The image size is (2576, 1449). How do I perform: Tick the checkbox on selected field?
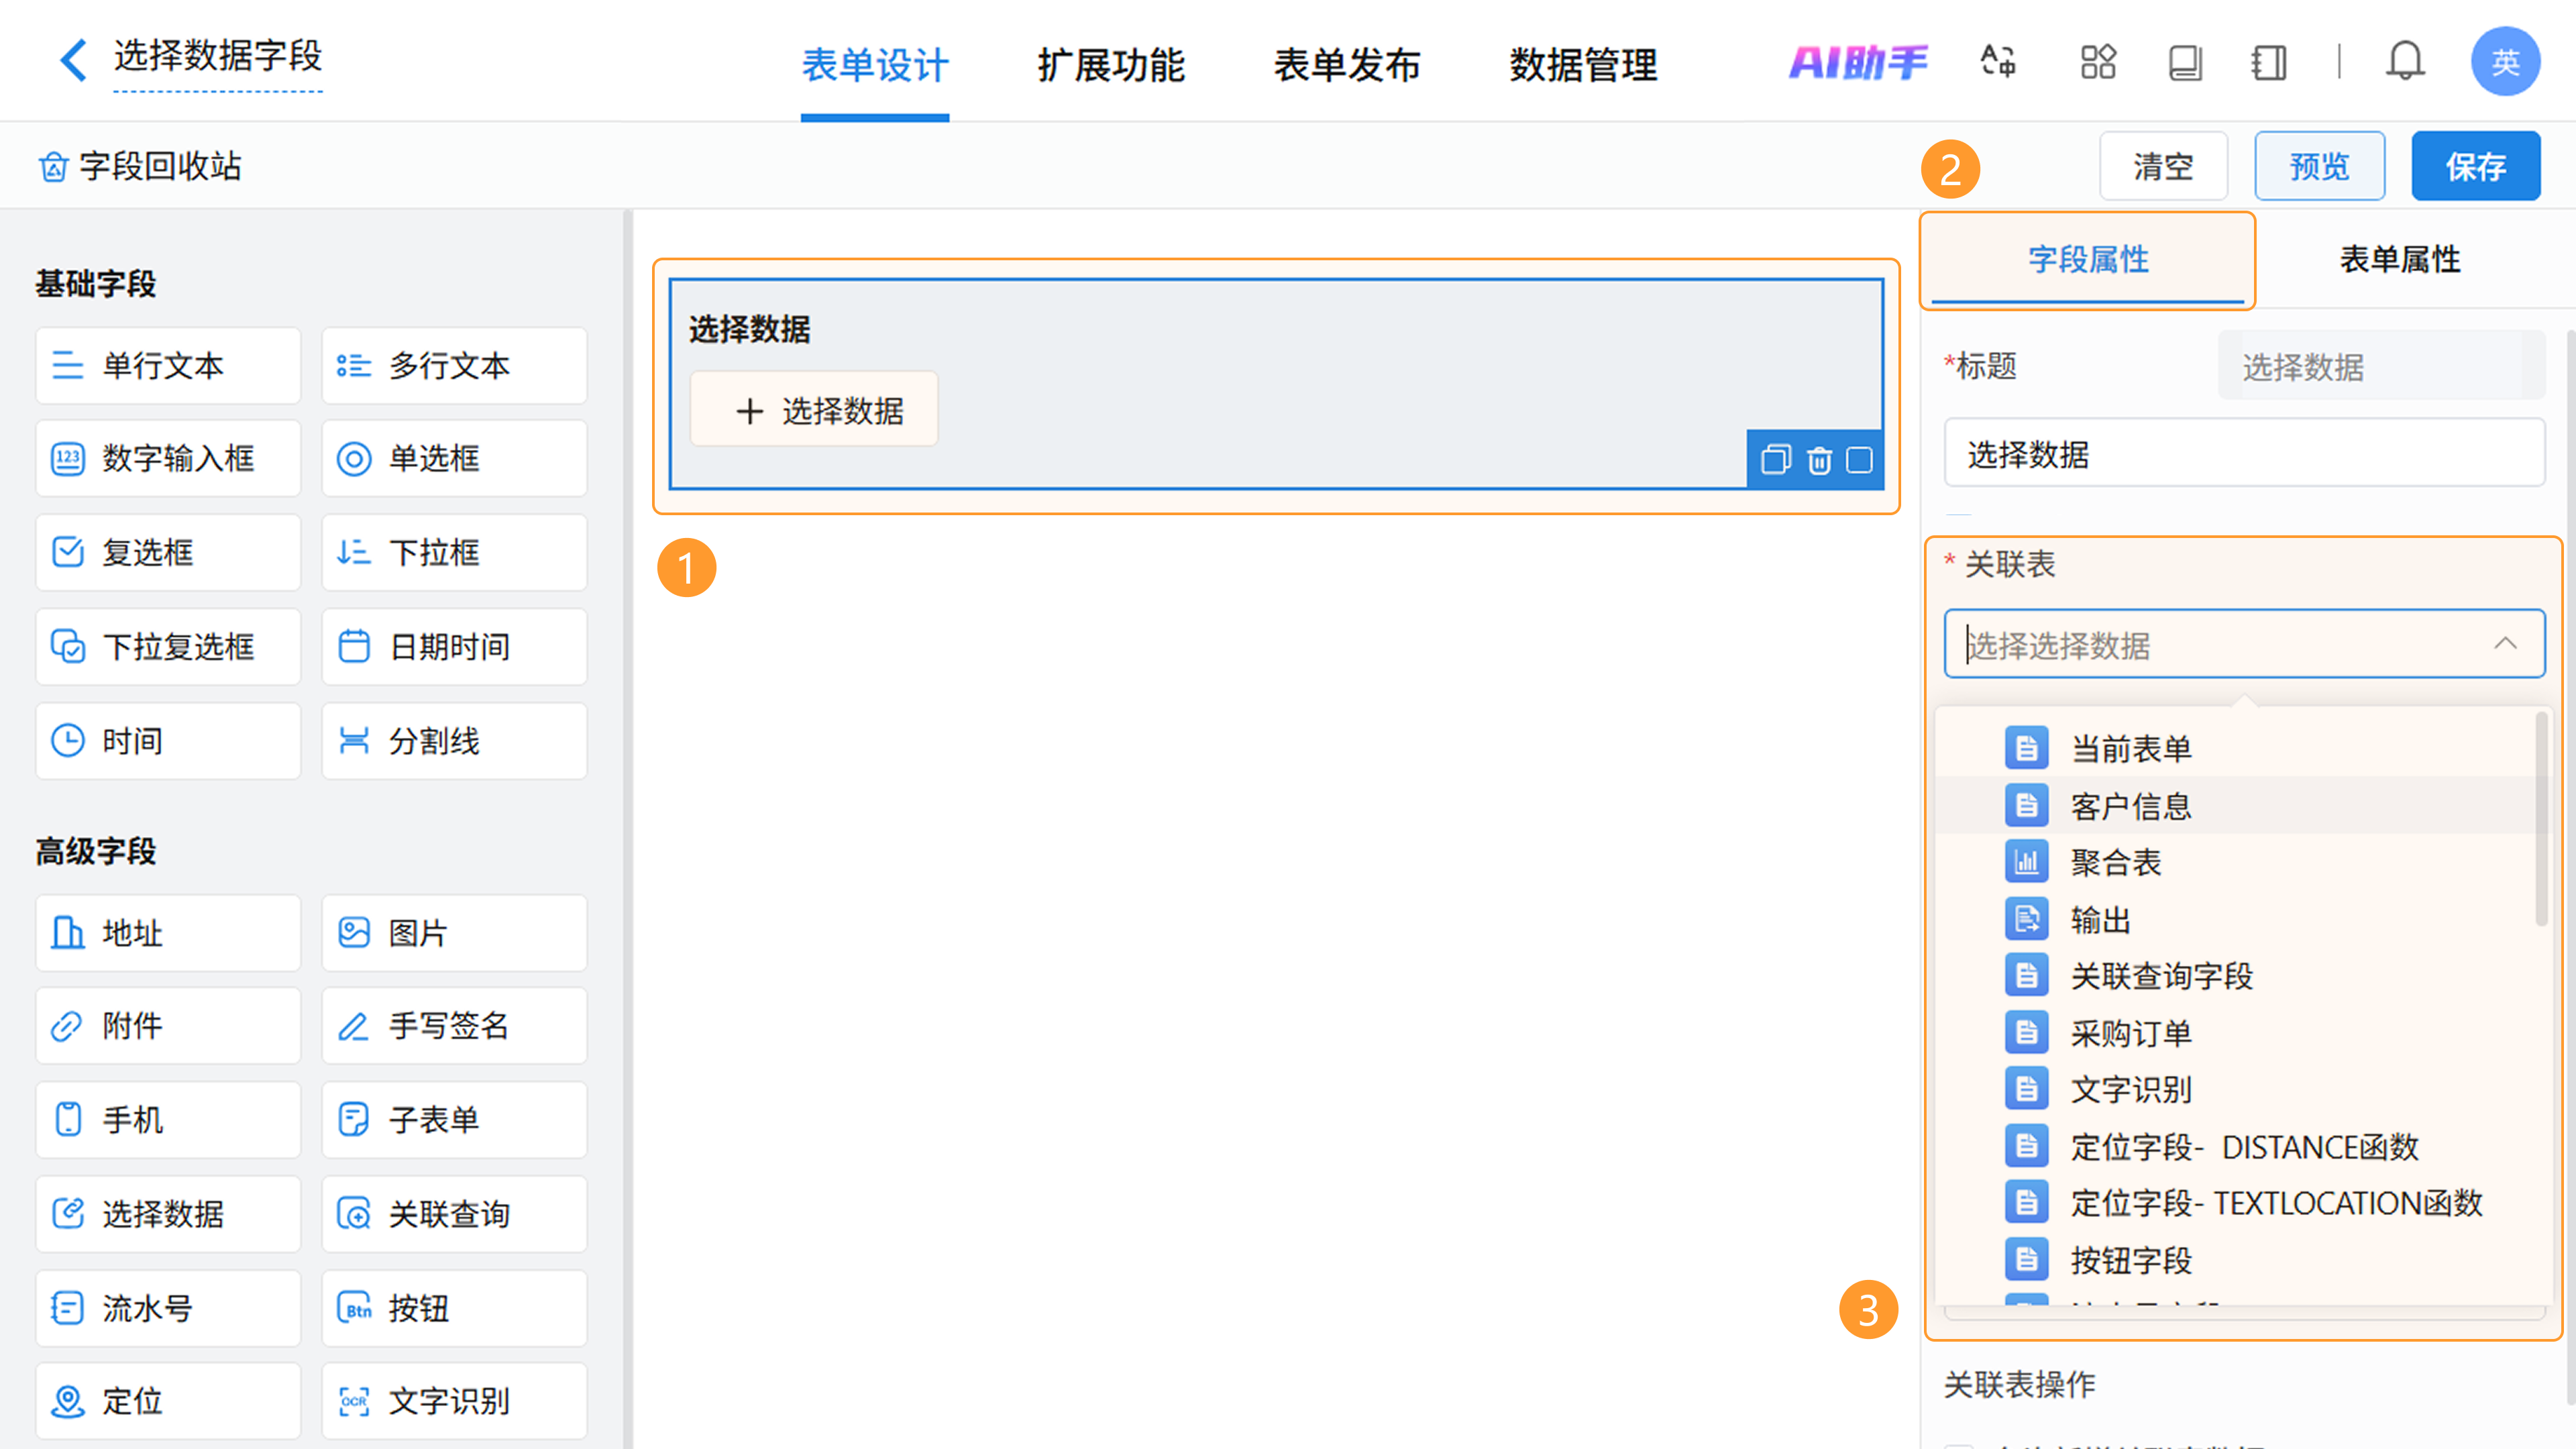tap(1859, 460)
